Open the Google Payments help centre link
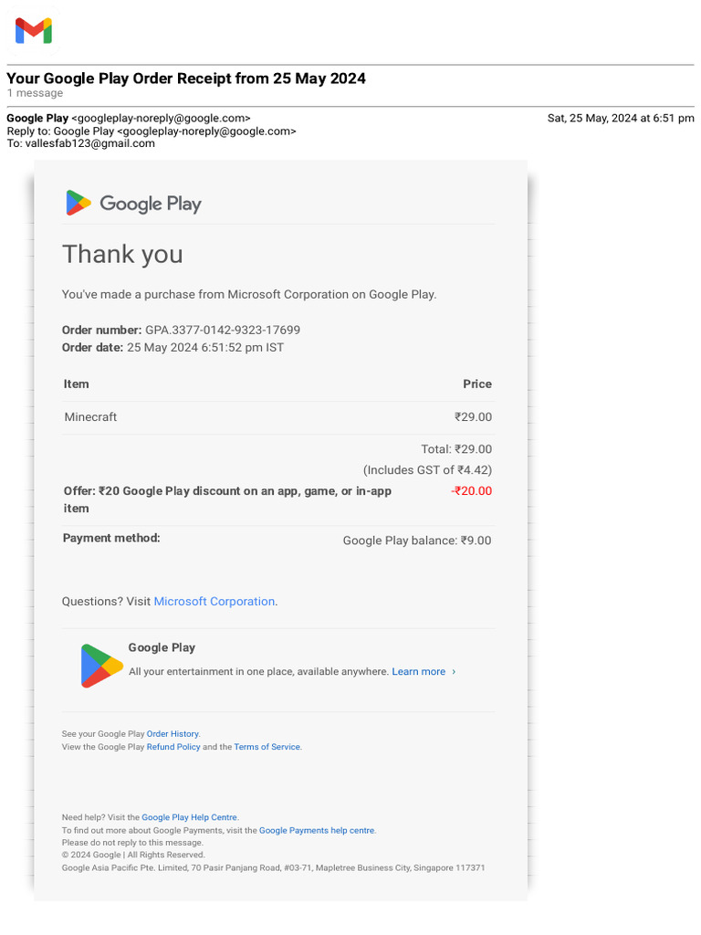701x935 pixels. point(317,831)
